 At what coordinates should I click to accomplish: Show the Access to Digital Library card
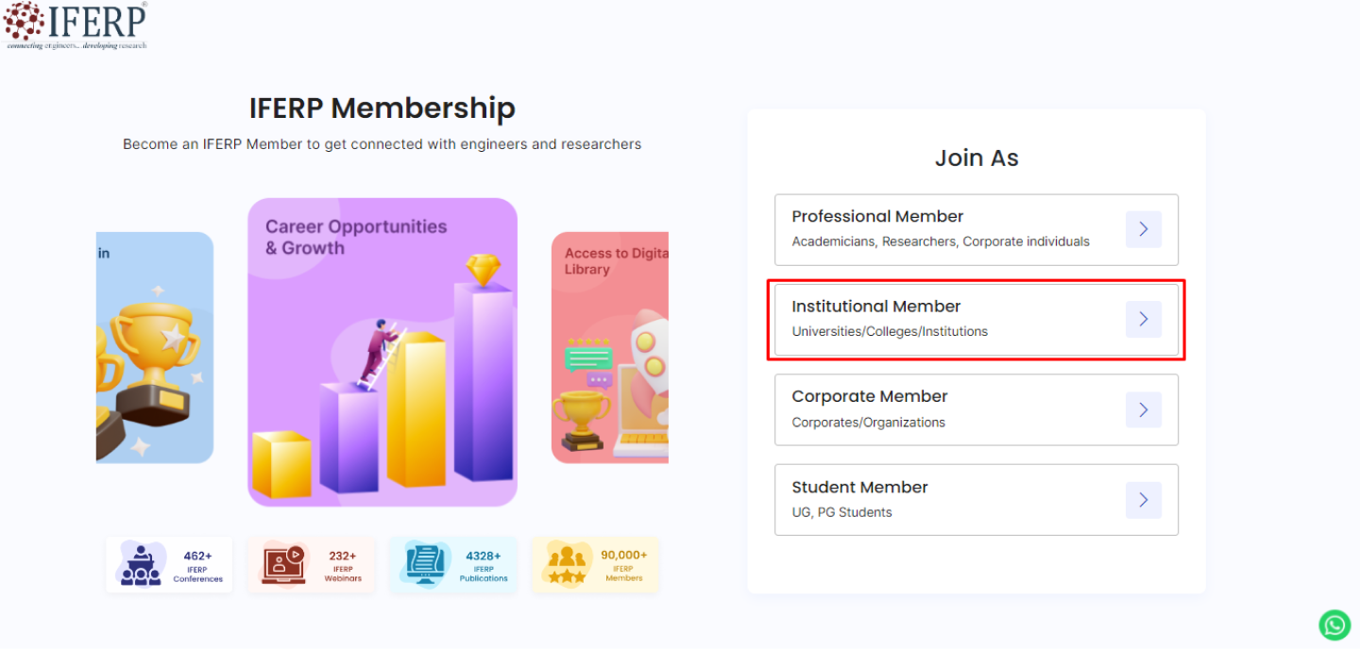(610, 347)
